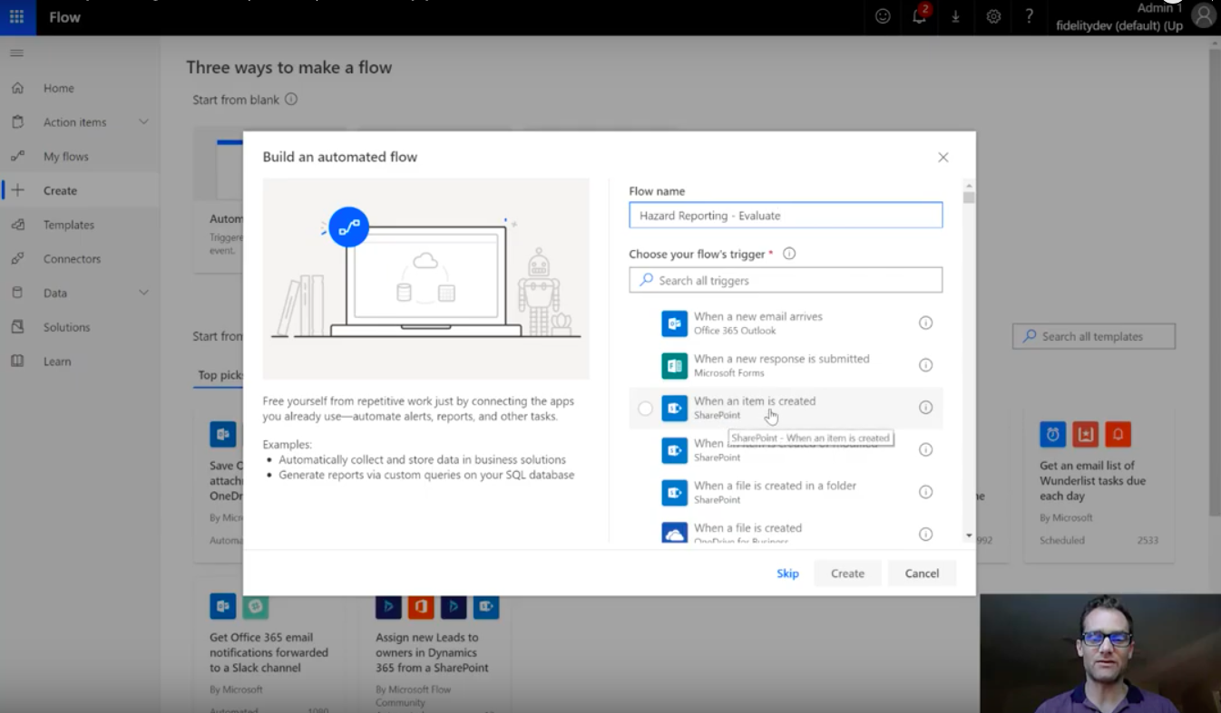Choose When a new response is submitted trigger

pyautogui.click(x=786, y=365)
